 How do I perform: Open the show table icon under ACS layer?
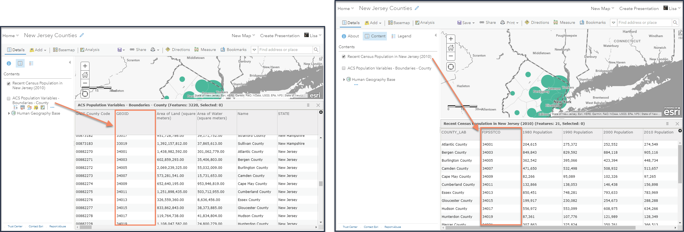[x=22, y=107]
